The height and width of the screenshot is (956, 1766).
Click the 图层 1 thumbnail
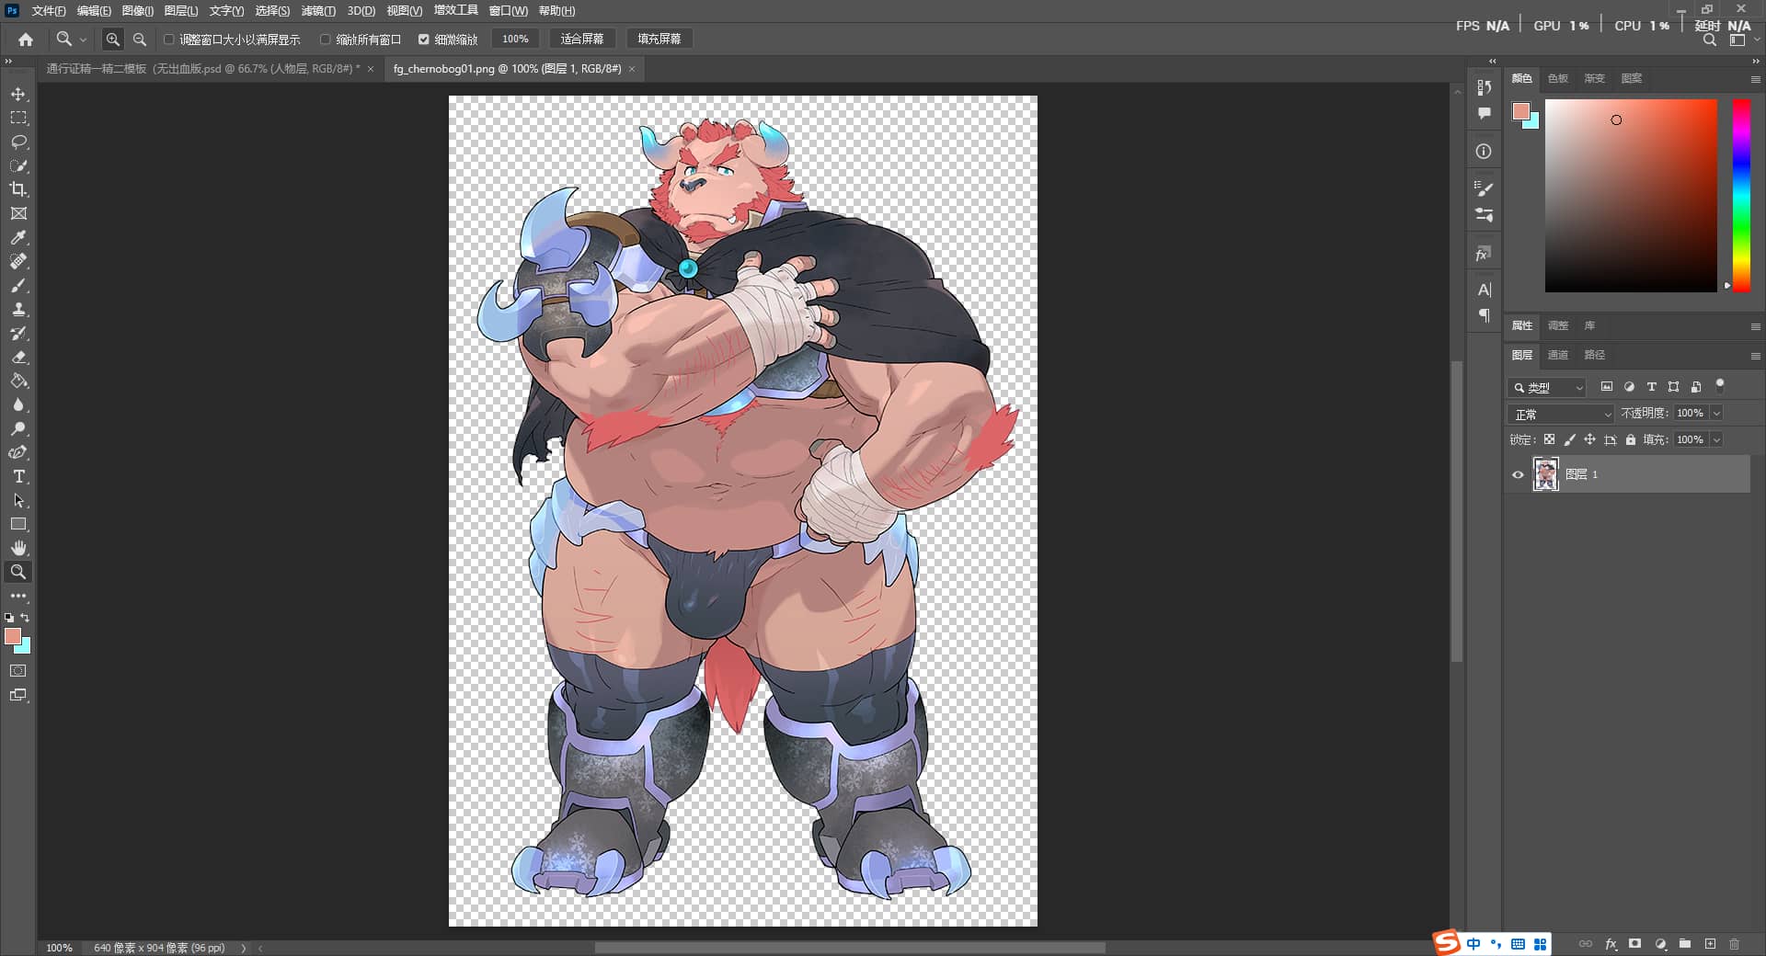[x=1545, y=474]
